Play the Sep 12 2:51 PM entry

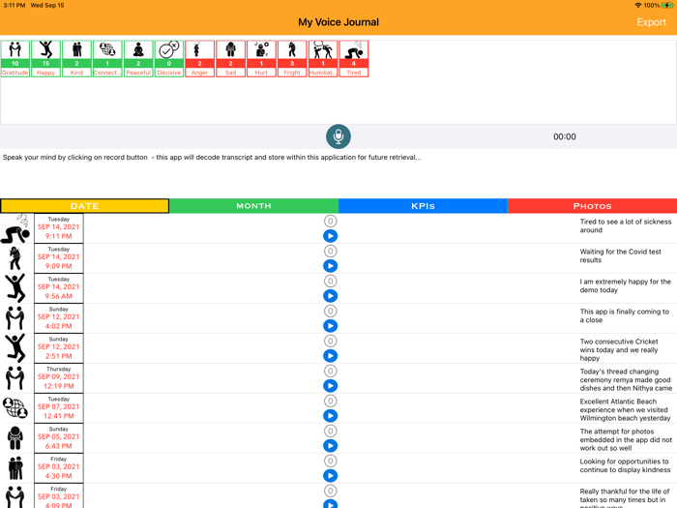pos(331,355)
